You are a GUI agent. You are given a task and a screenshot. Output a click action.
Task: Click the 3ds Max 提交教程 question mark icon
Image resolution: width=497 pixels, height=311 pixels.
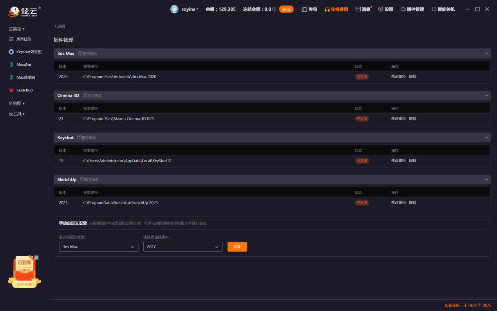click(x=80, y=54)
